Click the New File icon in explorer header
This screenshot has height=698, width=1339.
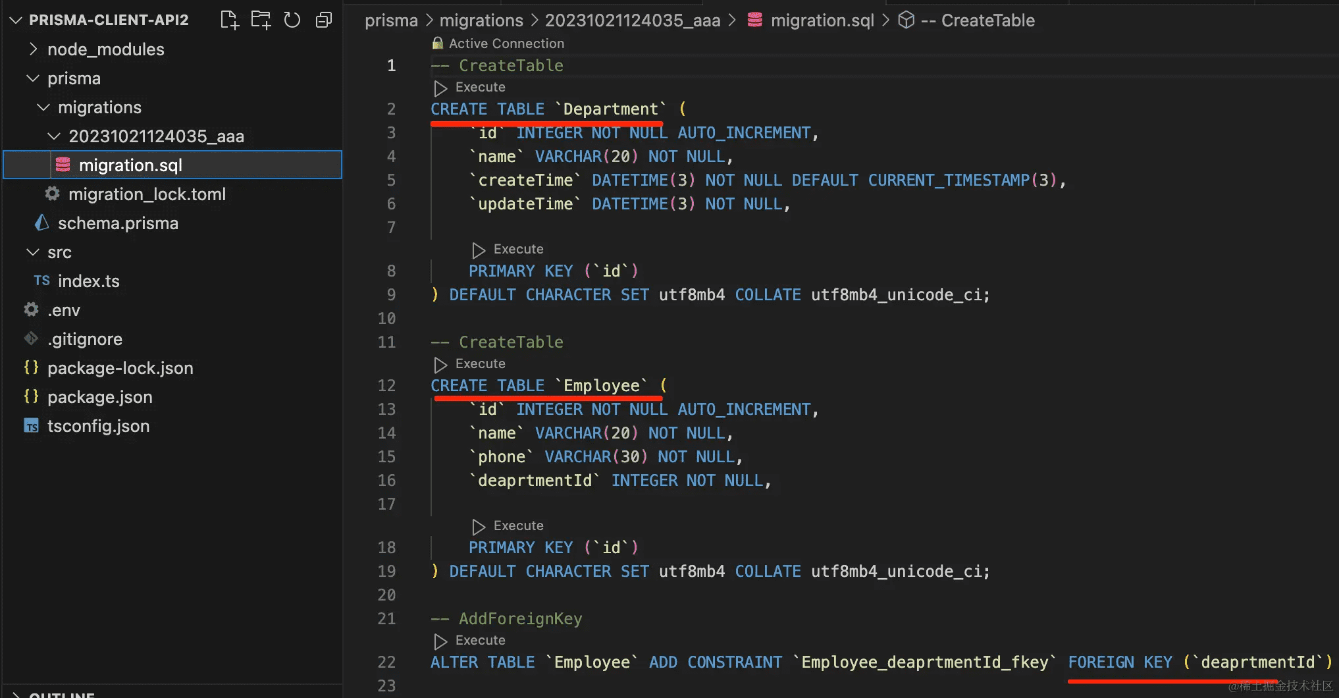(229, 20)
